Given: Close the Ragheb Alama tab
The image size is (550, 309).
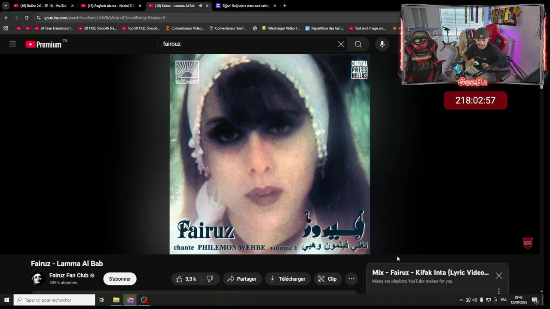Looking at the screenshot, I should 140,6.
